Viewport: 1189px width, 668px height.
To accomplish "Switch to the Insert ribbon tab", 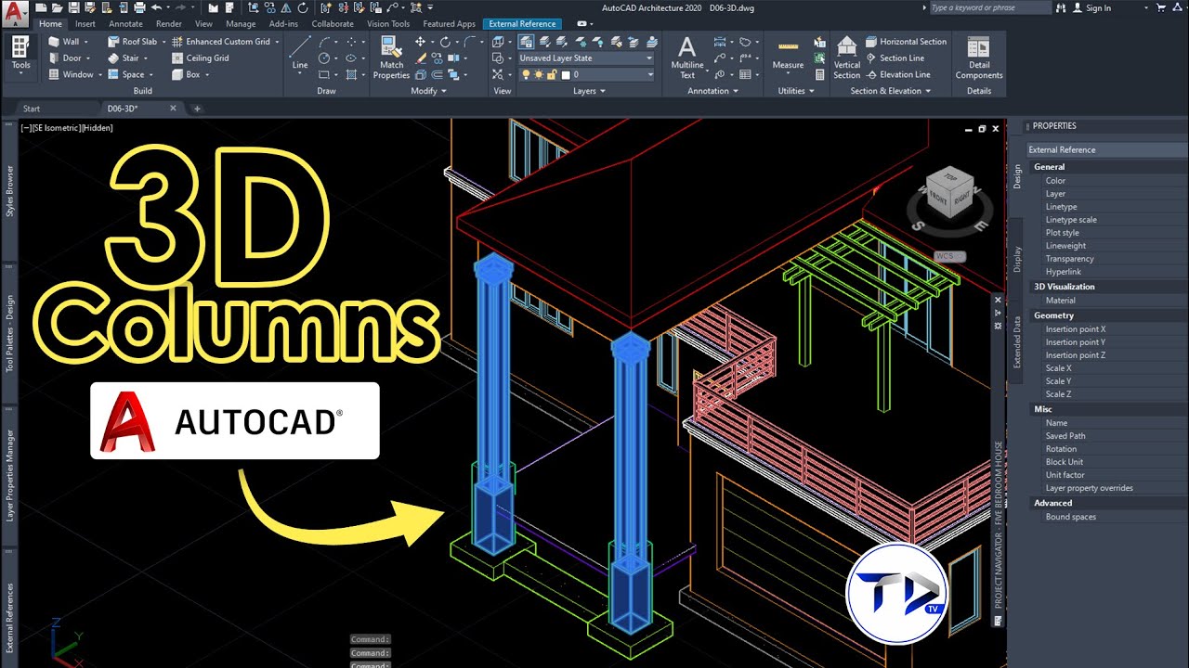I will click(85, 24).
